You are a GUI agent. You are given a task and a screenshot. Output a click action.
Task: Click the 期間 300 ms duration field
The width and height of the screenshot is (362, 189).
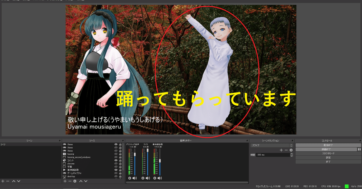pos(273,155)
